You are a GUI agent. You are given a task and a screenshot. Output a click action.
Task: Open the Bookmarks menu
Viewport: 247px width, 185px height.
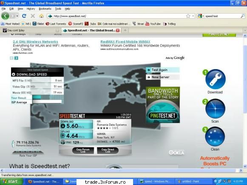point(45,9)
